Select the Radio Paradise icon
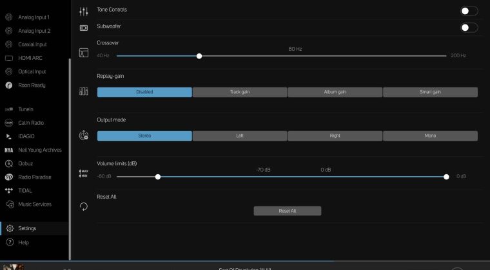Image resolution: width=490 pixels, height=270 pixels. 9,177
